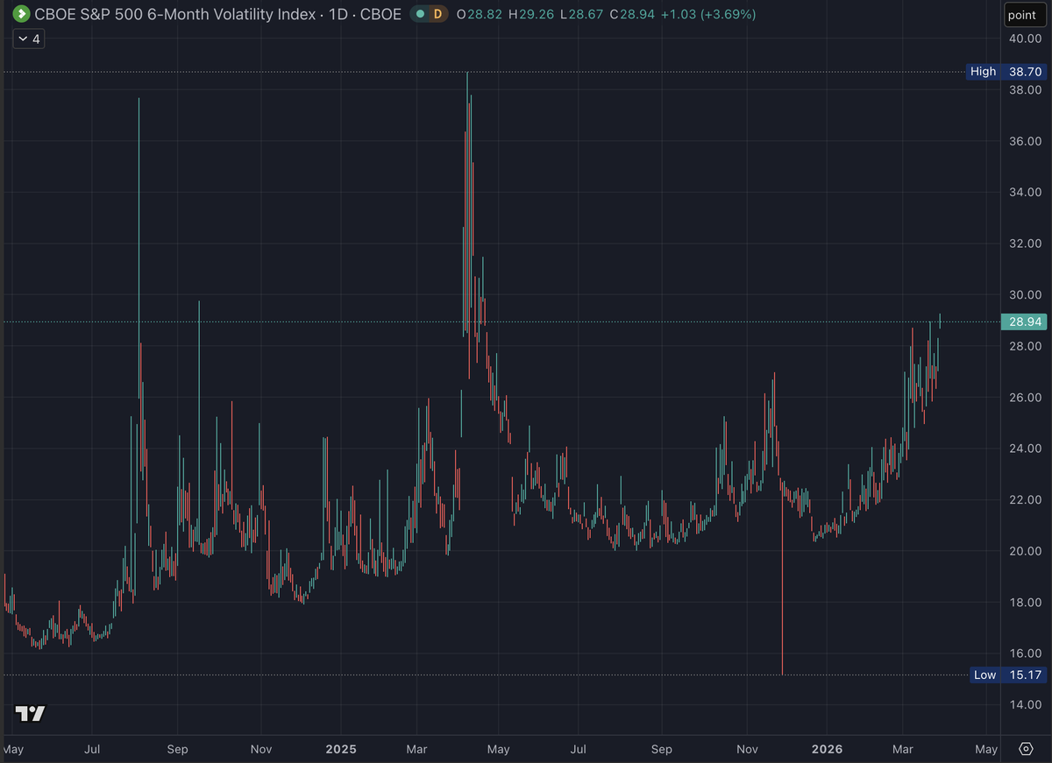Click the 22.00 price axis label
The image size is (1052, 763).
tap(1025, 499)
